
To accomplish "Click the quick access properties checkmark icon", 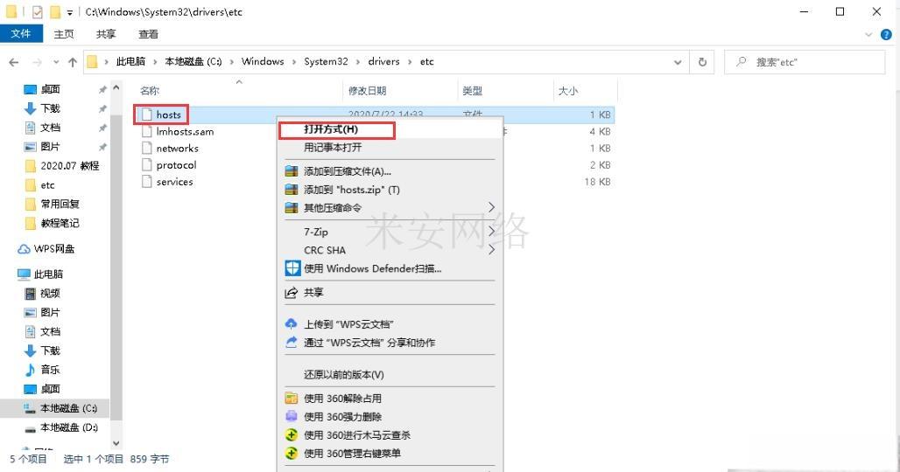I will point(38,12).
